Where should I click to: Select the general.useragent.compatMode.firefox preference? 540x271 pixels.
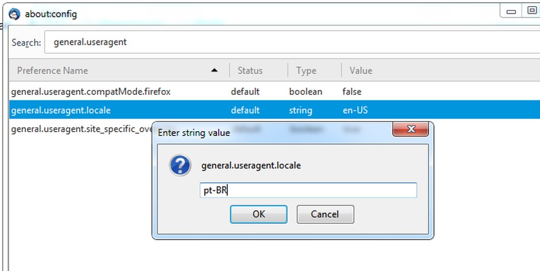point(91,92)
